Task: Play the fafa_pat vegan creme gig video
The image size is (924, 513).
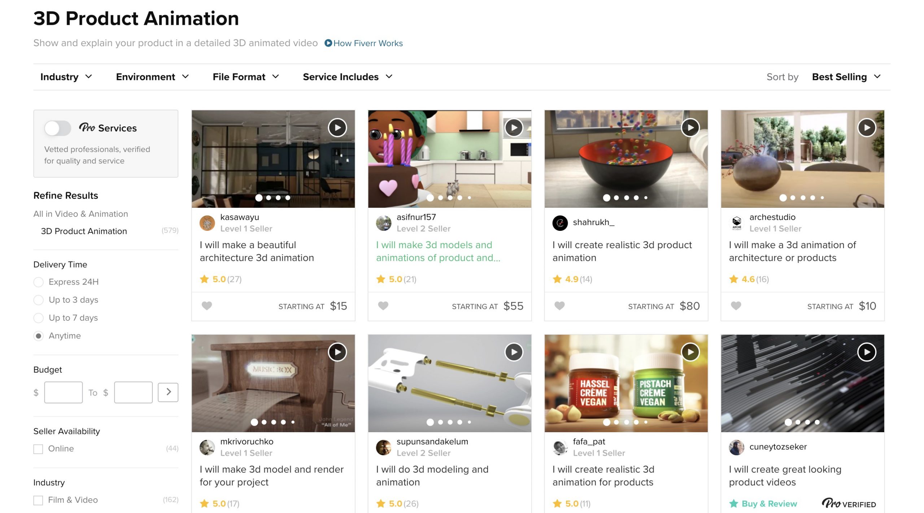Action: [690, 352]
